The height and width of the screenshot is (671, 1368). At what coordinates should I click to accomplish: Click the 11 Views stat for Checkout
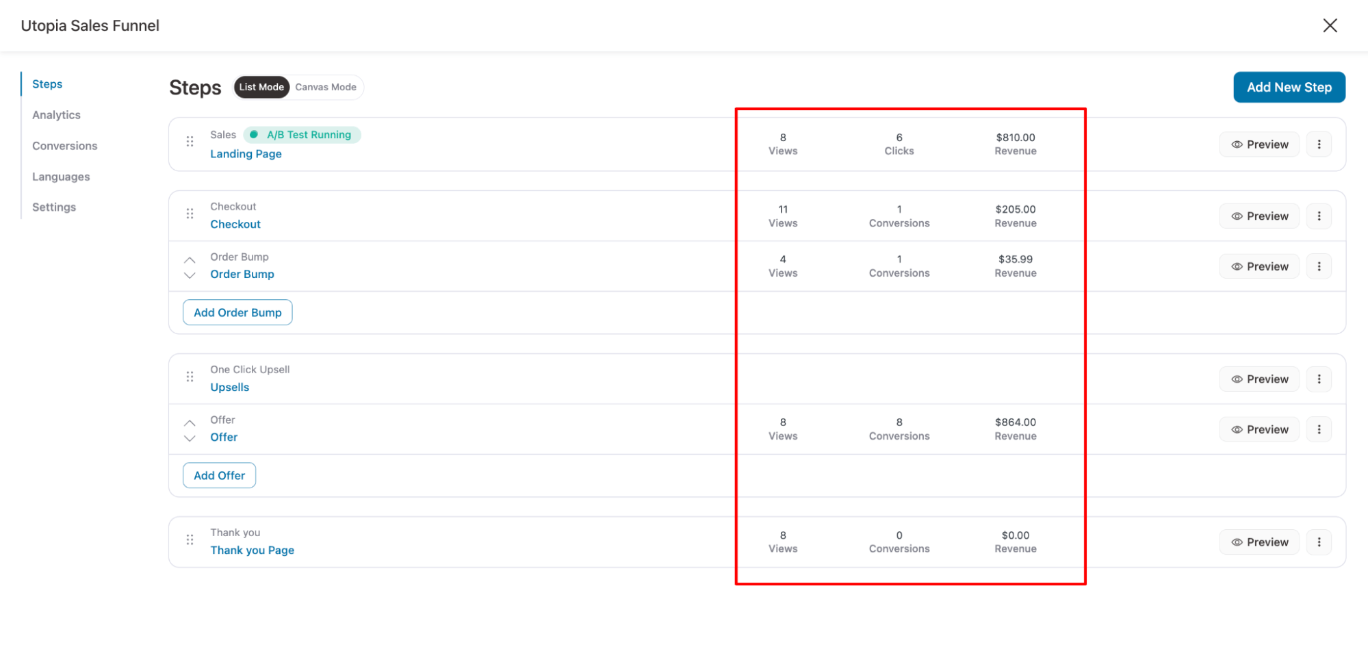tap(783, 216)
